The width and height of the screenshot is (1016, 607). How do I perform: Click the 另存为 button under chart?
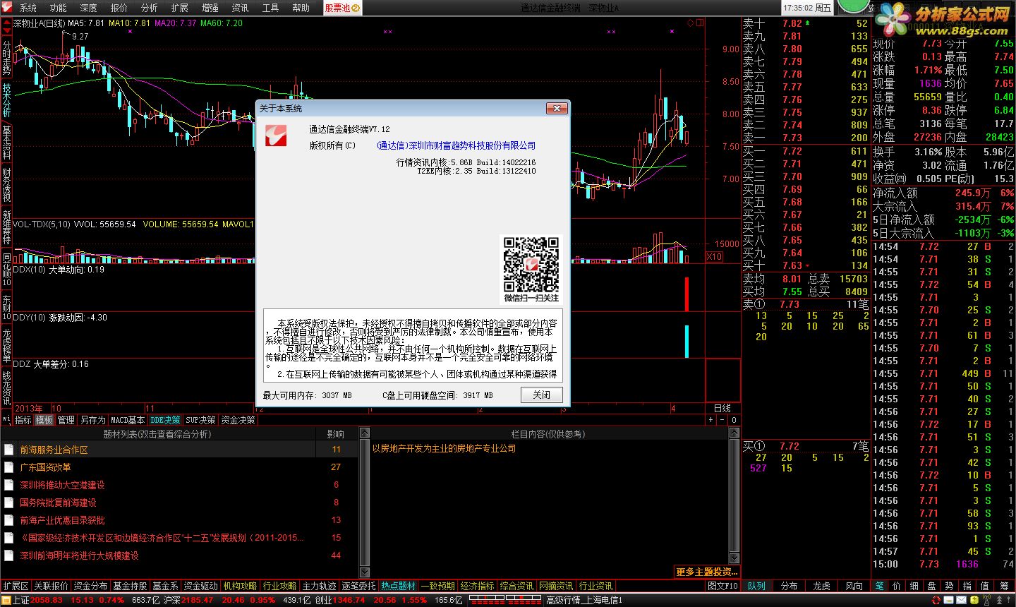coord(92,420)
